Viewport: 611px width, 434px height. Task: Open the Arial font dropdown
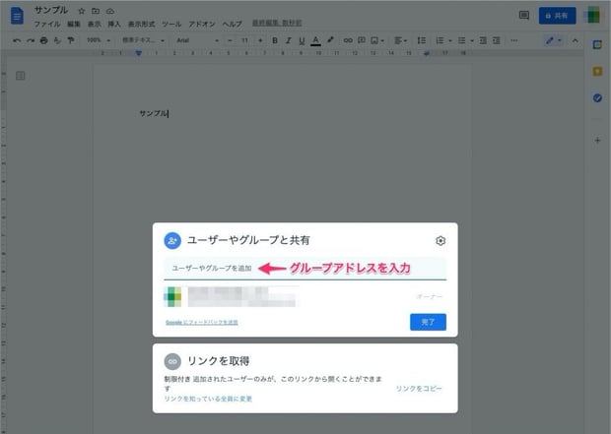coord(197,40)
